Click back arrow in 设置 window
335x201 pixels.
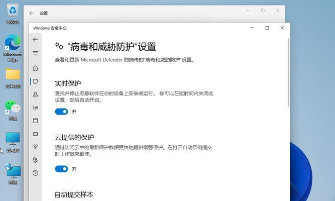32,13
